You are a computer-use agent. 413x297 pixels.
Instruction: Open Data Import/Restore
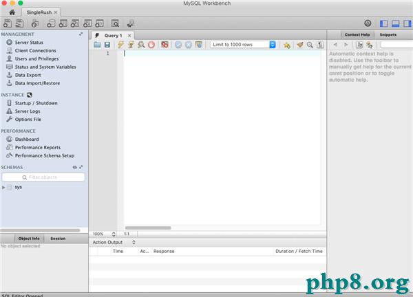(x=37, y=83)
